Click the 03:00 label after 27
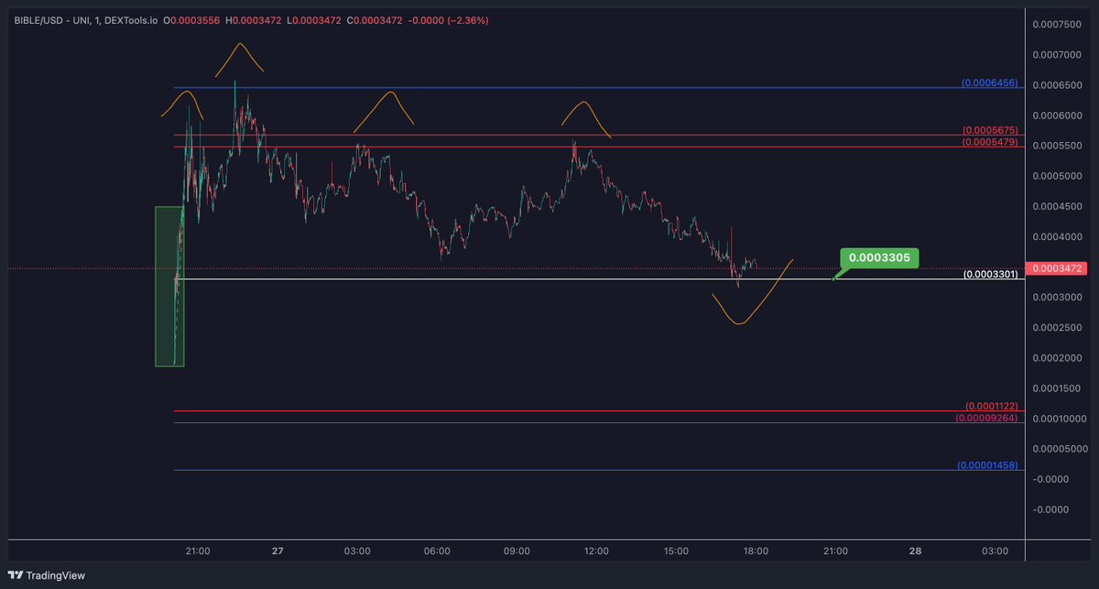The height and width of the screenshot is (589, 1099). point(357,551)
